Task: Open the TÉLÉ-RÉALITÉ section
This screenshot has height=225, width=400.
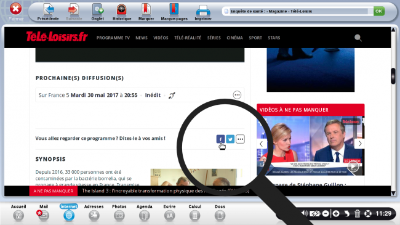Action: pyautogui.click(x=188, y=38)
